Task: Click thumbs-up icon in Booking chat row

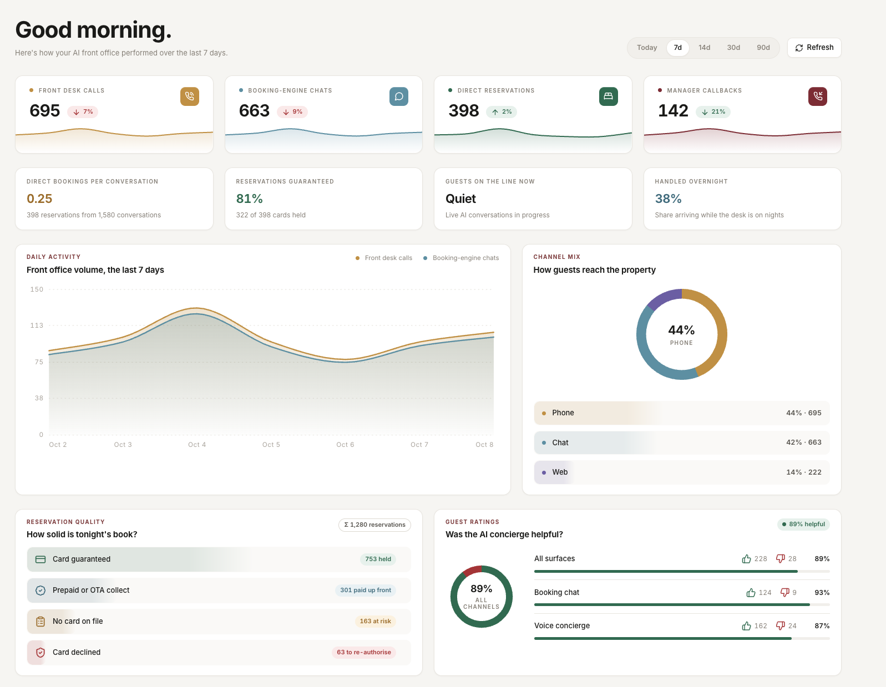Action: pos(751,593)
